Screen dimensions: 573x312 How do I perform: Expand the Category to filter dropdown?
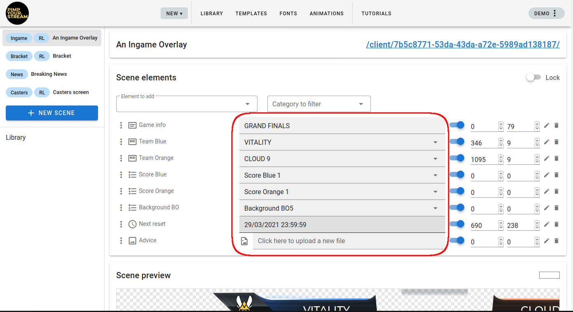point(318,104)
